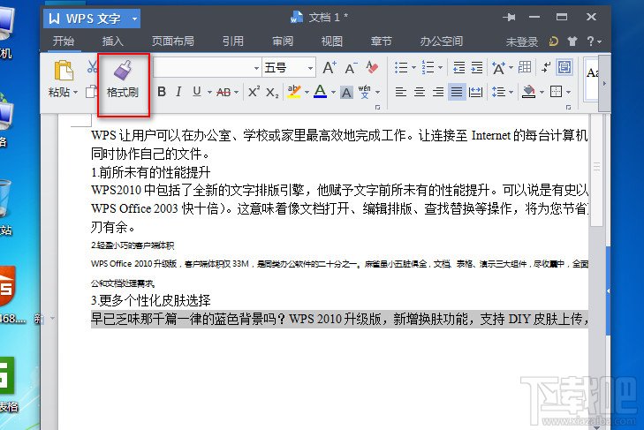Clear formatting with the eraser icon
The image size is (644, 430).
pyautogui.click(x=372, y=67)
